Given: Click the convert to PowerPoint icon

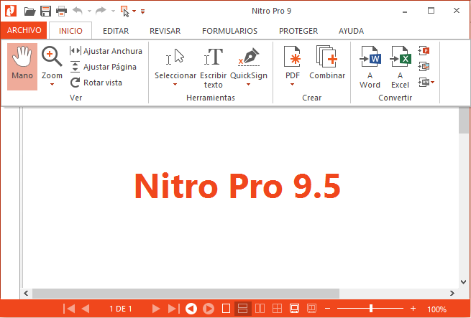Looking at the screenshot, I should coord(424,51).
